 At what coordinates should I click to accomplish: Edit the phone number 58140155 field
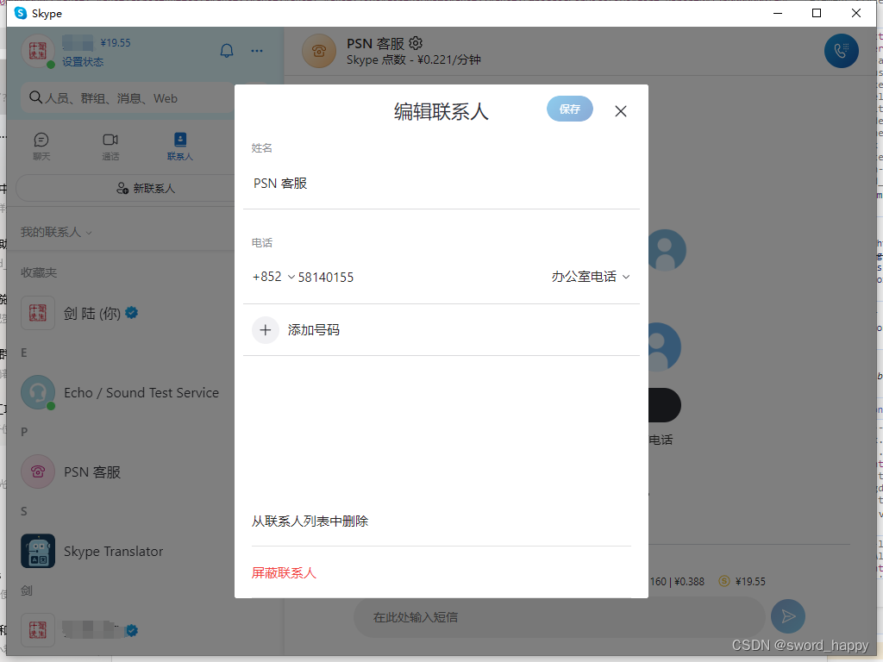pyautogui.click(x=326, y=277)
